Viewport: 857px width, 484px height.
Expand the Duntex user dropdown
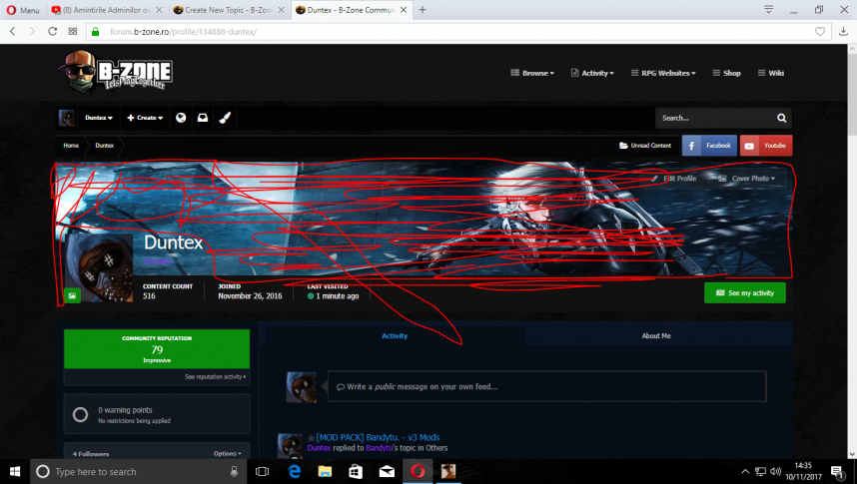(x=99, y=118)
